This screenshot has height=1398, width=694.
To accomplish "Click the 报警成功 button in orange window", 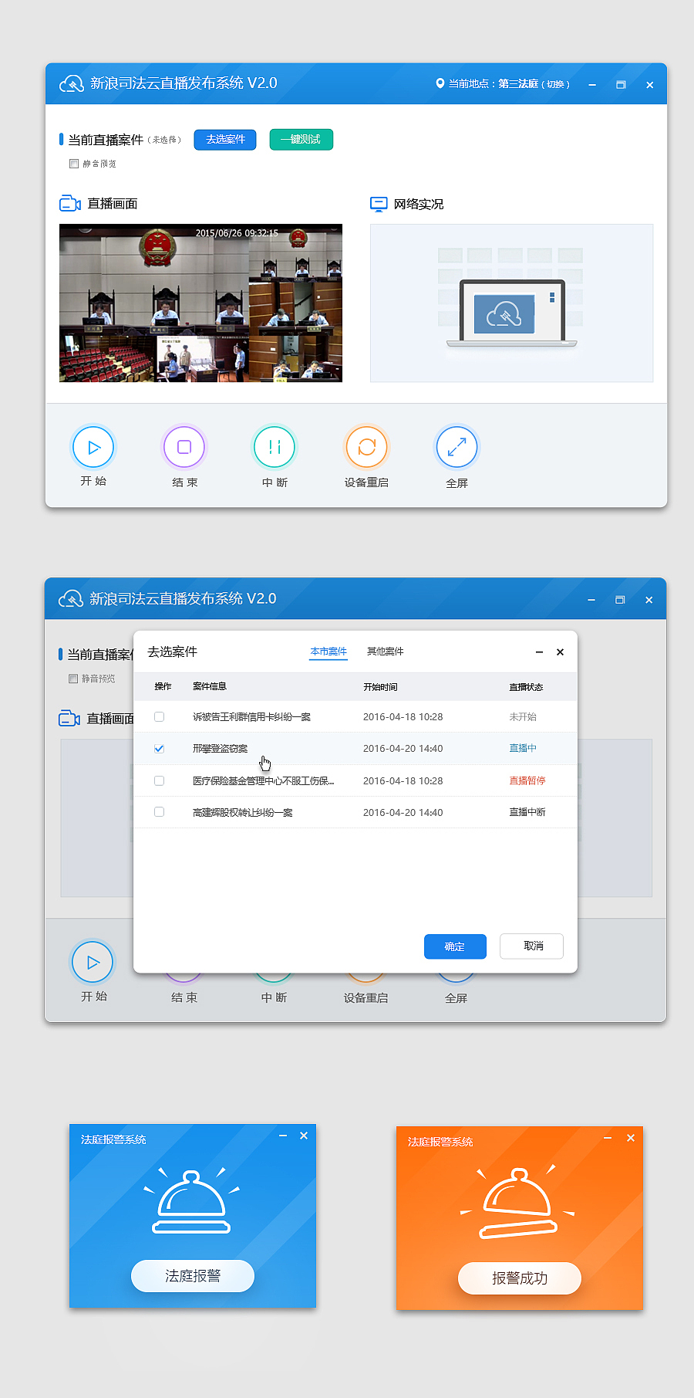I will (x=520, y=1278).
